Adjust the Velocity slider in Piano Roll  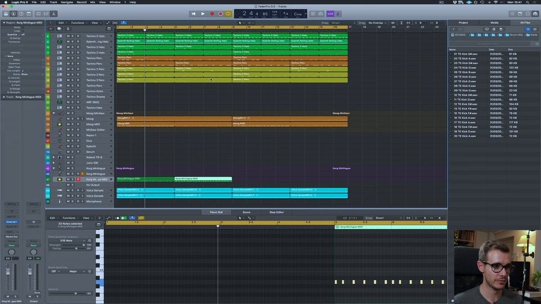75,293
